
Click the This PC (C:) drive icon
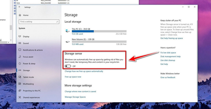tap(68, 31)
